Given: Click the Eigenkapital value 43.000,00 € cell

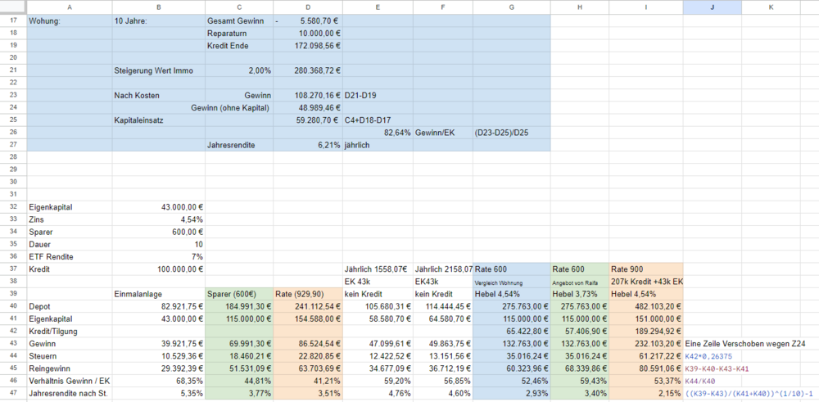Looking at the screenshot, I should tap(158, 207).
